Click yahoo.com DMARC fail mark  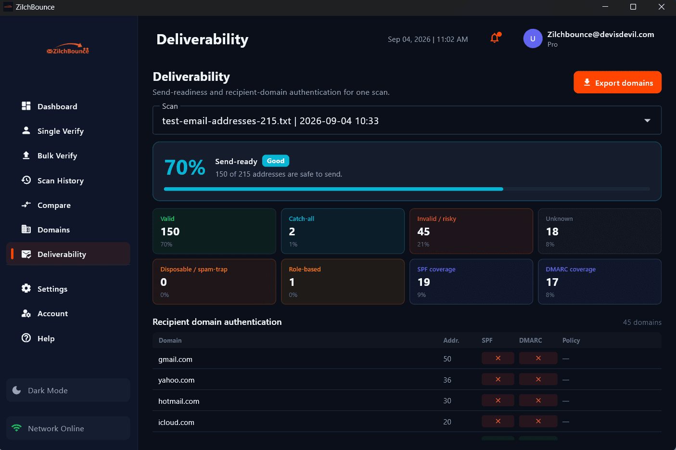[538, 379]
